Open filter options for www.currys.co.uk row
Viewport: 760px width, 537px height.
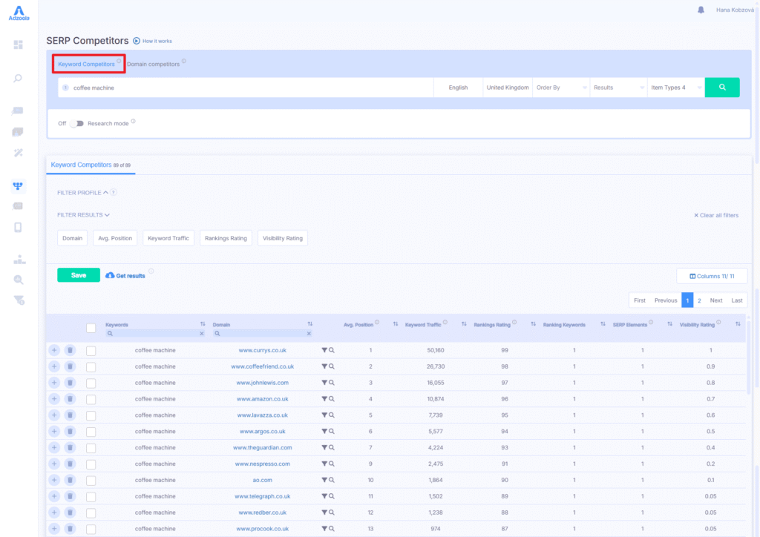(x=324, y=350)
